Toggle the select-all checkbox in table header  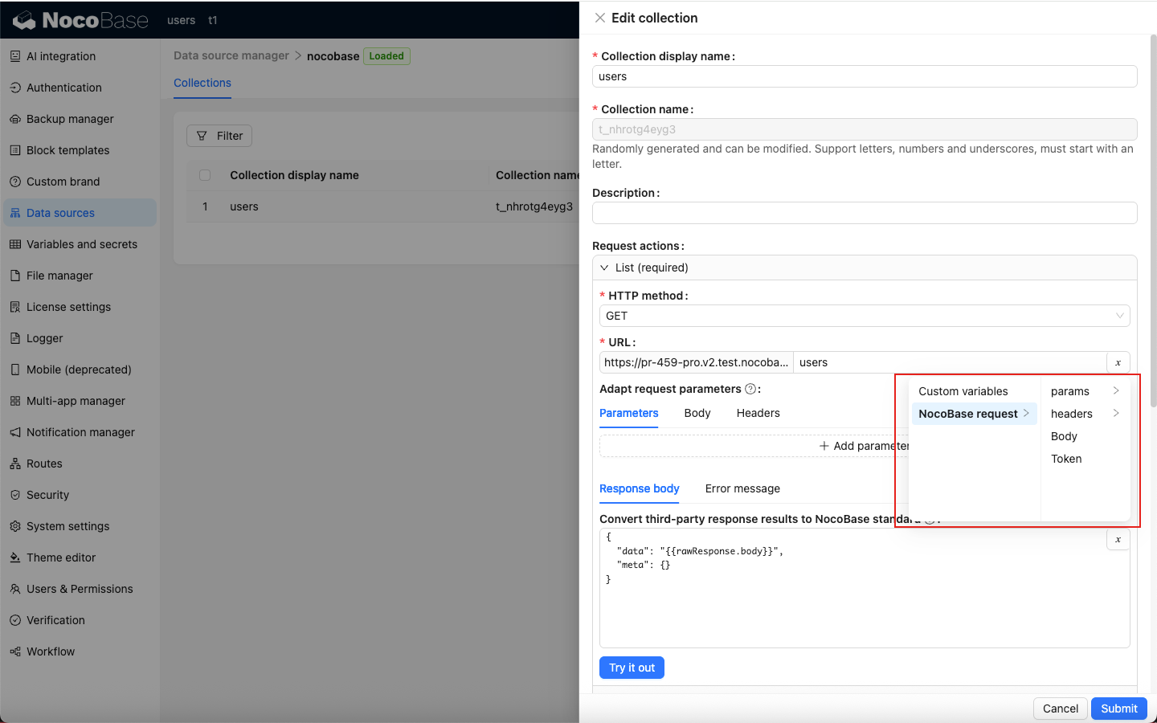[x=205, y=175]
